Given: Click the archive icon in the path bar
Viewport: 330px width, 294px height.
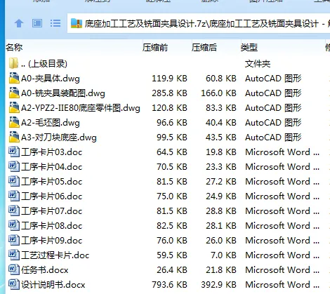Looking at the screenshot, I should point(77,23).
